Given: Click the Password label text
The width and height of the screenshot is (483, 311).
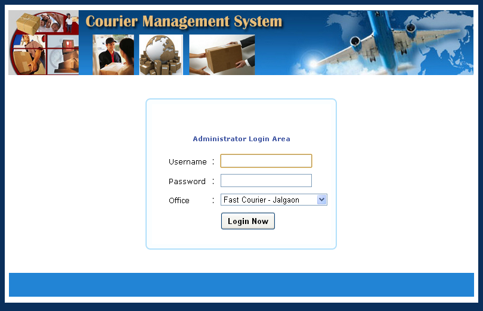Looking at the screenshot, I should pyautogui.click(x=187, y=182).
